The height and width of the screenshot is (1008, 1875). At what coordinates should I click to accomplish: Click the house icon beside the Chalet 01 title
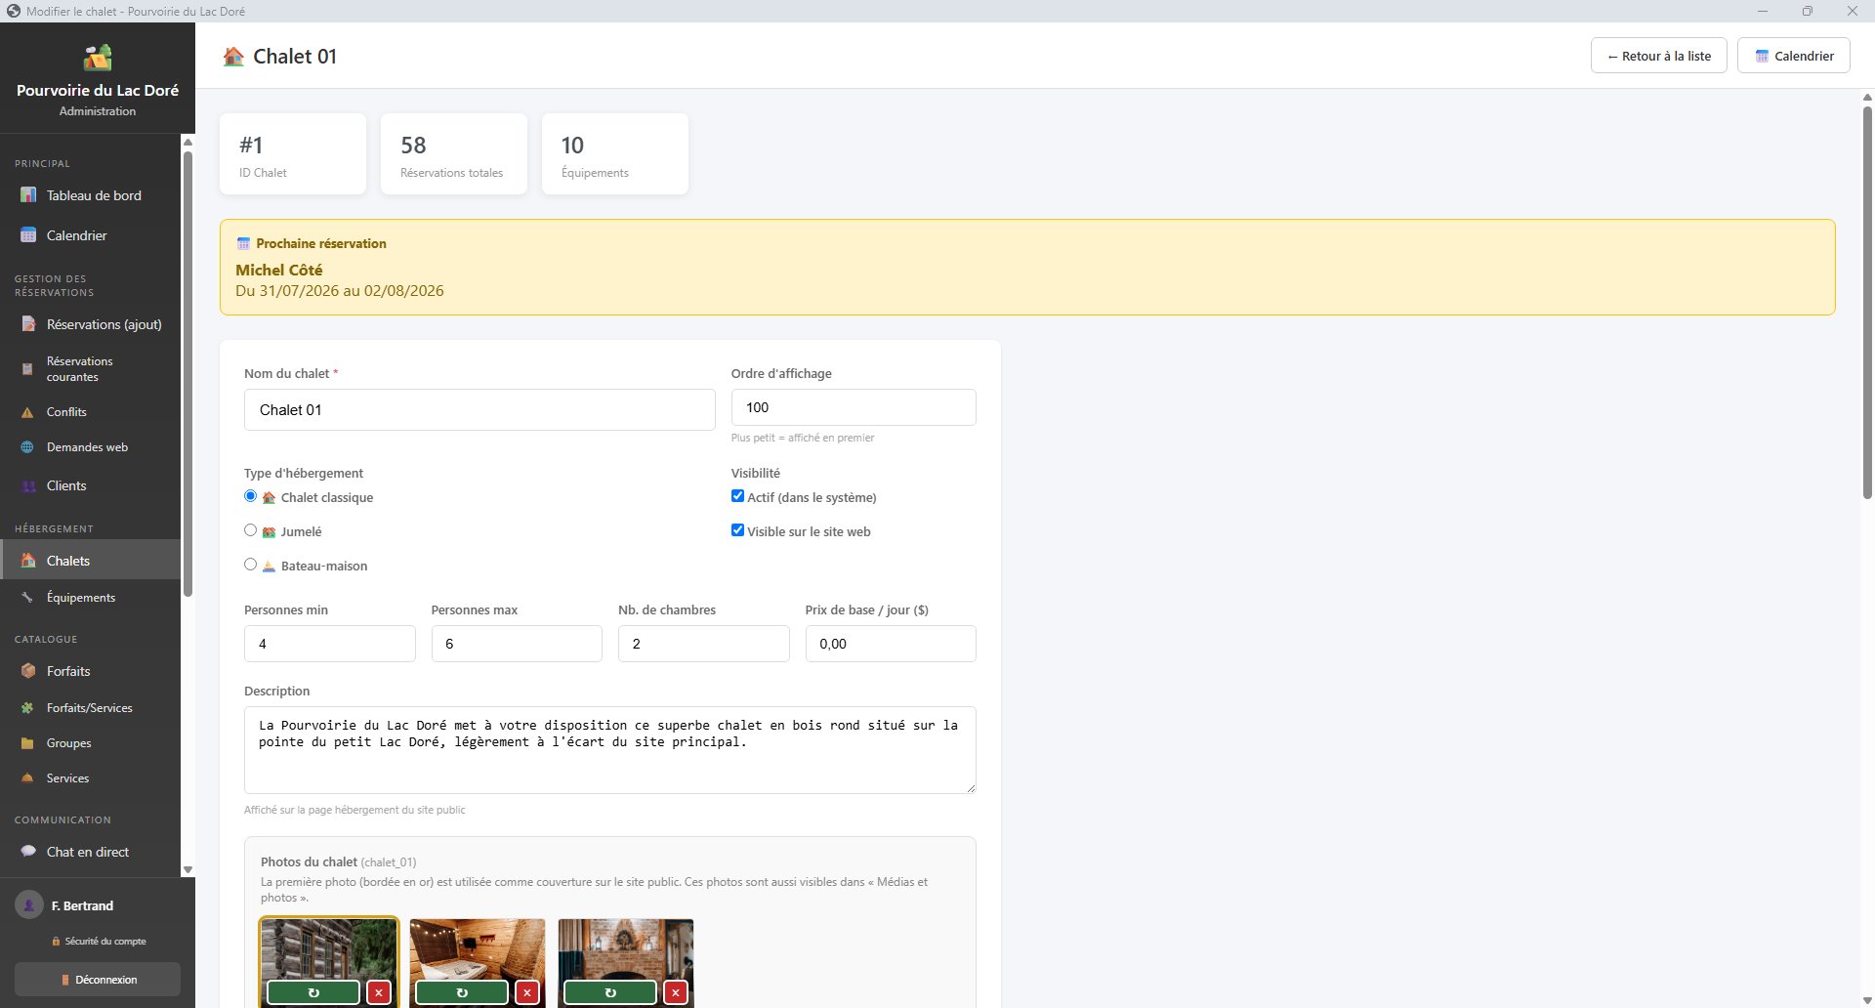(x=233, y=57)
